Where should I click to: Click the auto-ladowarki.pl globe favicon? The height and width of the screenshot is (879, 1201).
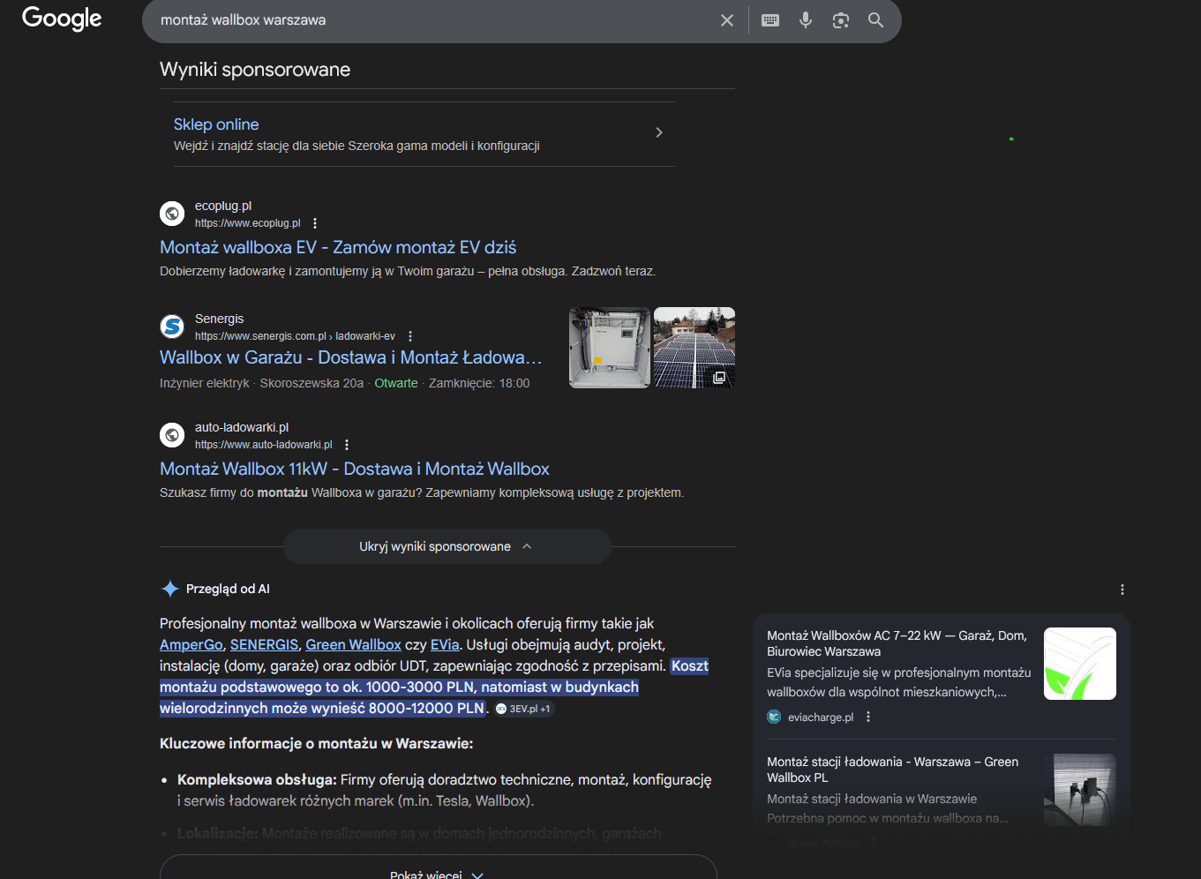[x=172, y=435]
